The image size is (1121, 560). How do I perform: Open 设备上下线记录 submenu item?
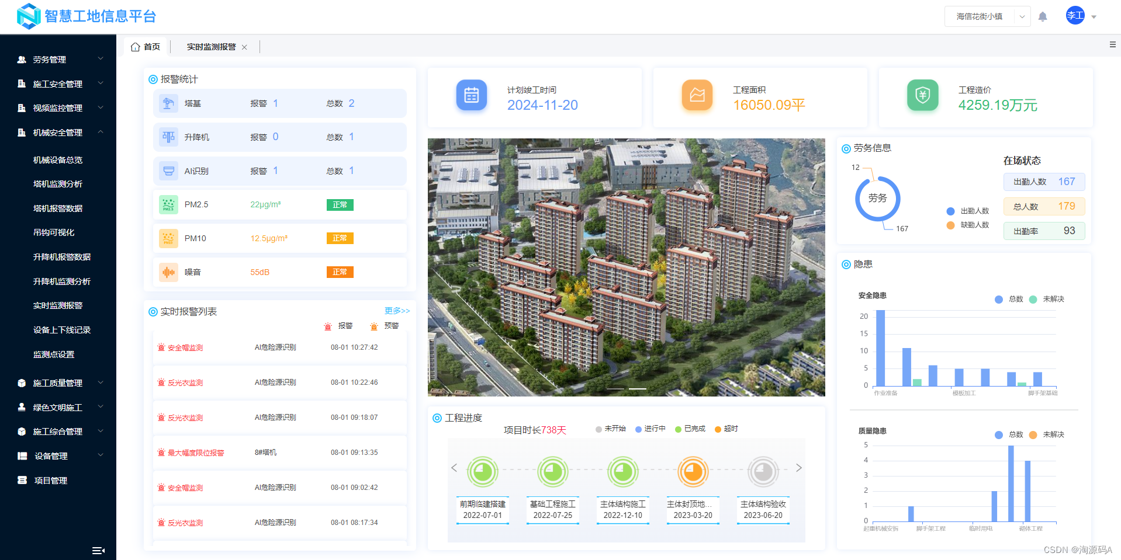(62, 330)
